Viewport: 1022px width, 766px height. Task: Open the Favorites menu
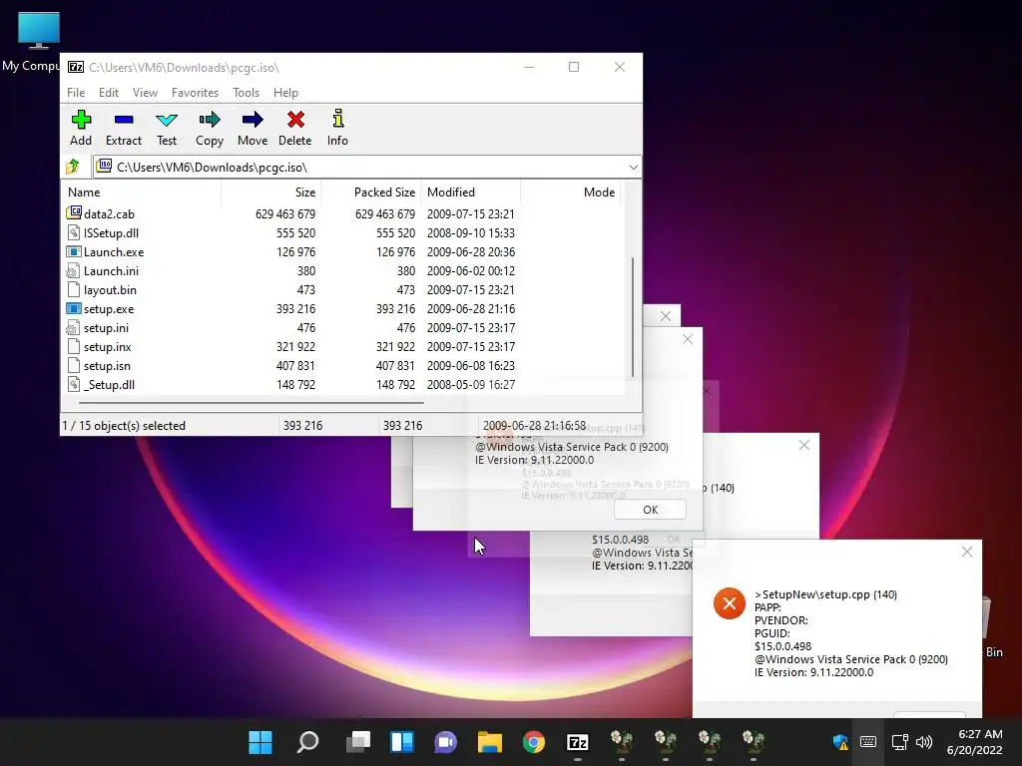pos(195,93)
